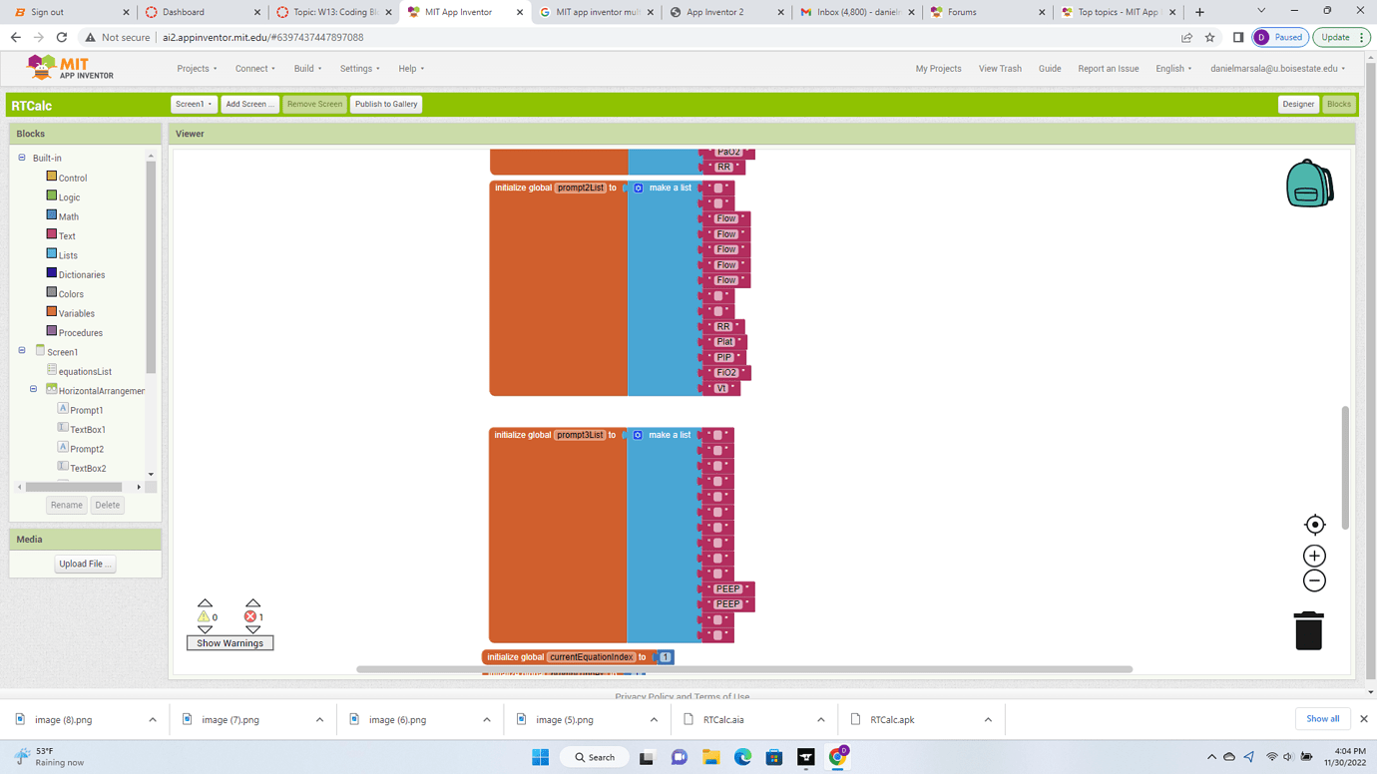Click the red error indicator icon
Image resolution: width=1377 pixels, height=774 pixels.
[x=250, y=616]
